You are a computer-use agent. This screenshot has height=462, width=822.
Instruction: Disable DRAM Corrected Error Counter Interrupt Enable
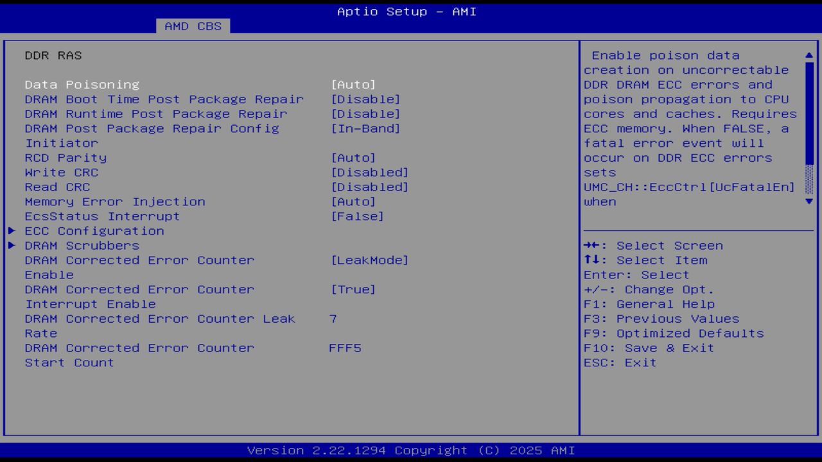(353, 289)
